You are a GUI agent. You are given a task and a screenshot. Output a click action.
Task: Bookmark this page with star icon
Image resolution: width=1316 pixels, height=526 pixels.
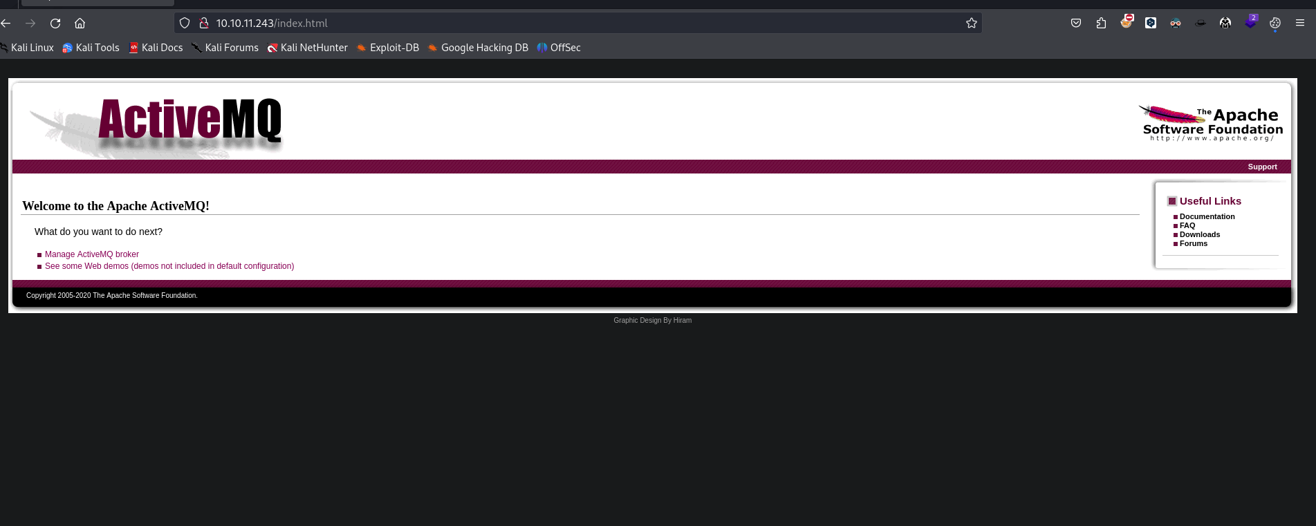(x=971, y=24)
